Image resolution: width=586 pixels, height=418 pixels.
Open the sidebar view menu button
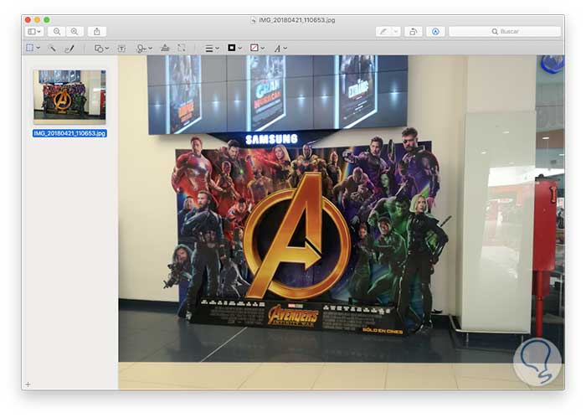click(34, 31)
